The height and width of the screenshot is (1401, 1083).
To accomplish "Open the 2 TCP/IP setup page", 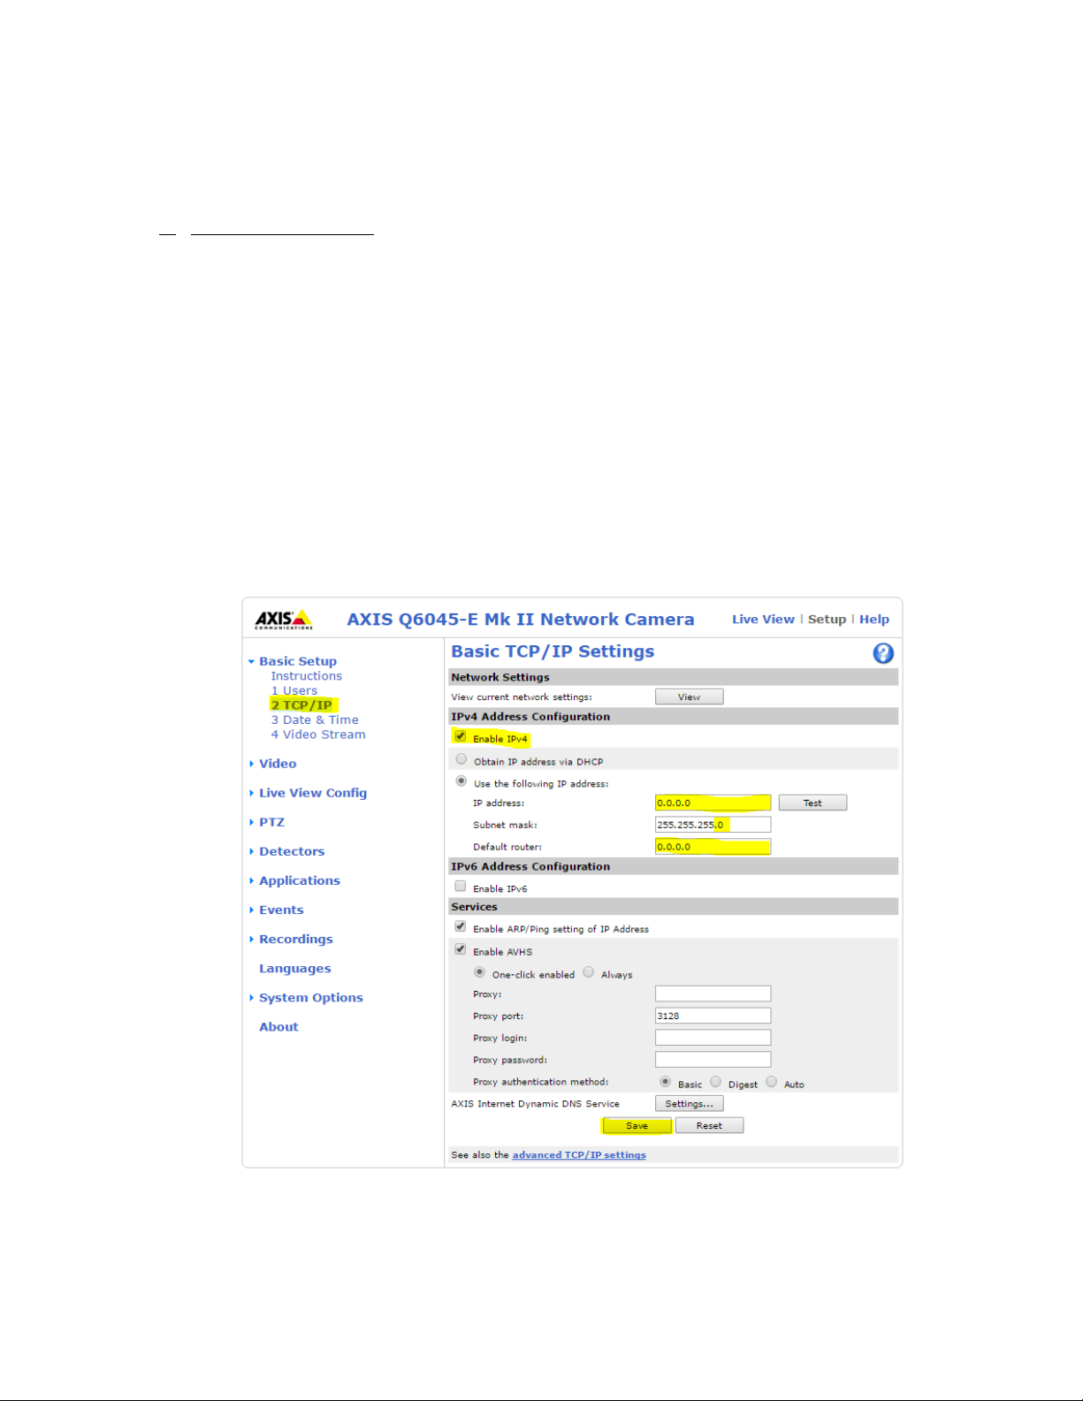I will (x=301, y=705).
